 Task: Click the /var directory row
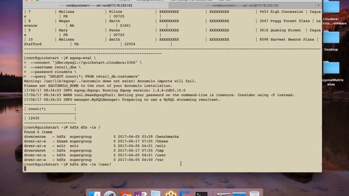point(94,160)
